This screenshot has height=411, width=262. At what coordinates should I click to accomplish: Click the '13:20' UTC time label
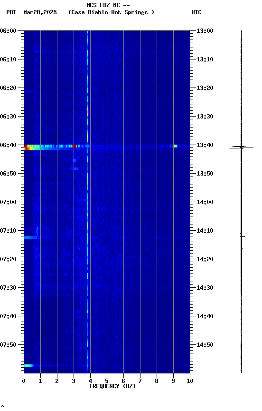tap(205, 88)
